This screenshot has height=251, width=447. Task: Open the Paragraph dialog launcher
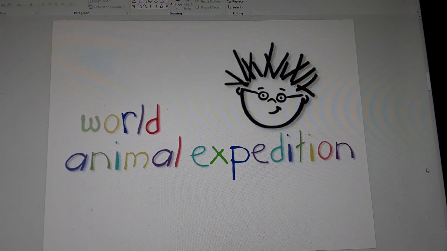tap(127, 13)
